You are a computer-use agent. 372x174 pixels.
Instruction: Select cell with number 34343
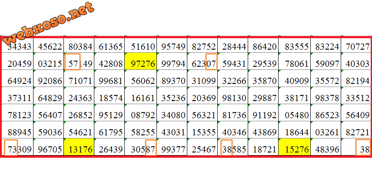18,45
